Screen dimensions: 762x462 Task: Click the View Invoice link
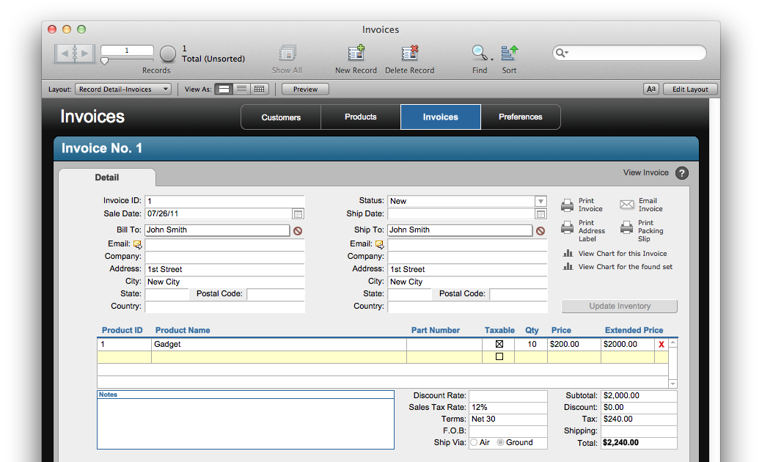tap(646, 172)
